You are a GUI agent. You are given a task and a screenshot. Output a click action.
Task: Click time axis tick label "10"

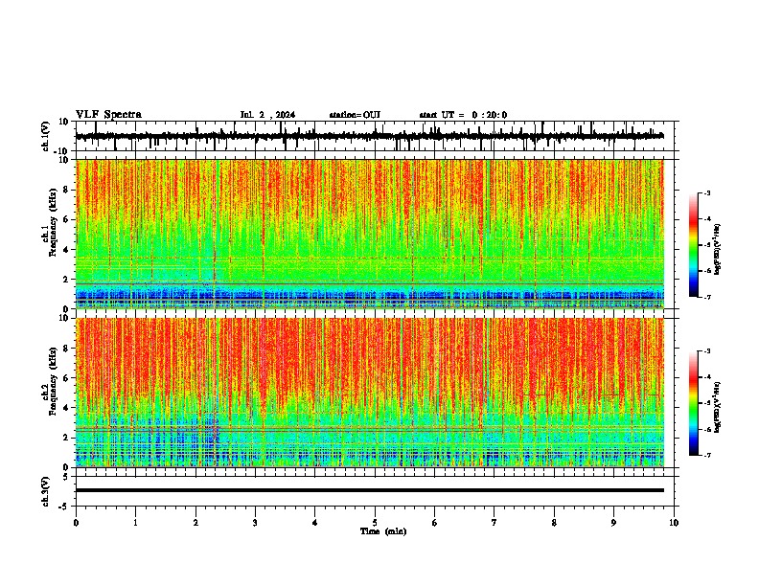[x=674, y=523]
